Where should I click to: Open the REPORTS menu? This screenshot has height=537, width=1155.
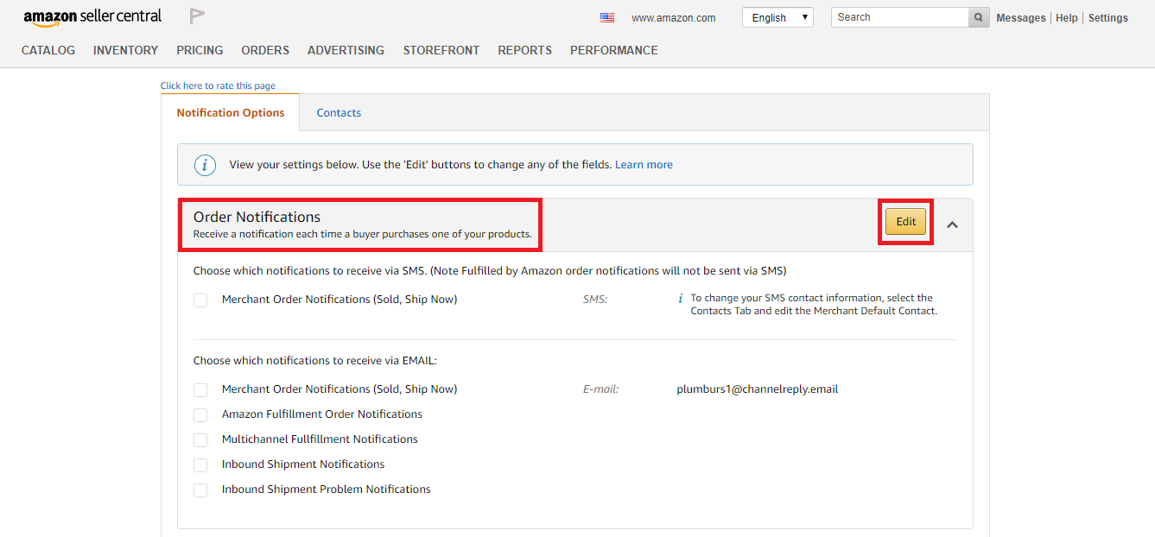524,50
